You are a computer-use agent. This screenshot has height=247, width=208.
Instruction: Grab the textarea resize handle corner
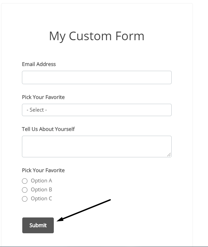pyautogui.click(x=169, y=155)
